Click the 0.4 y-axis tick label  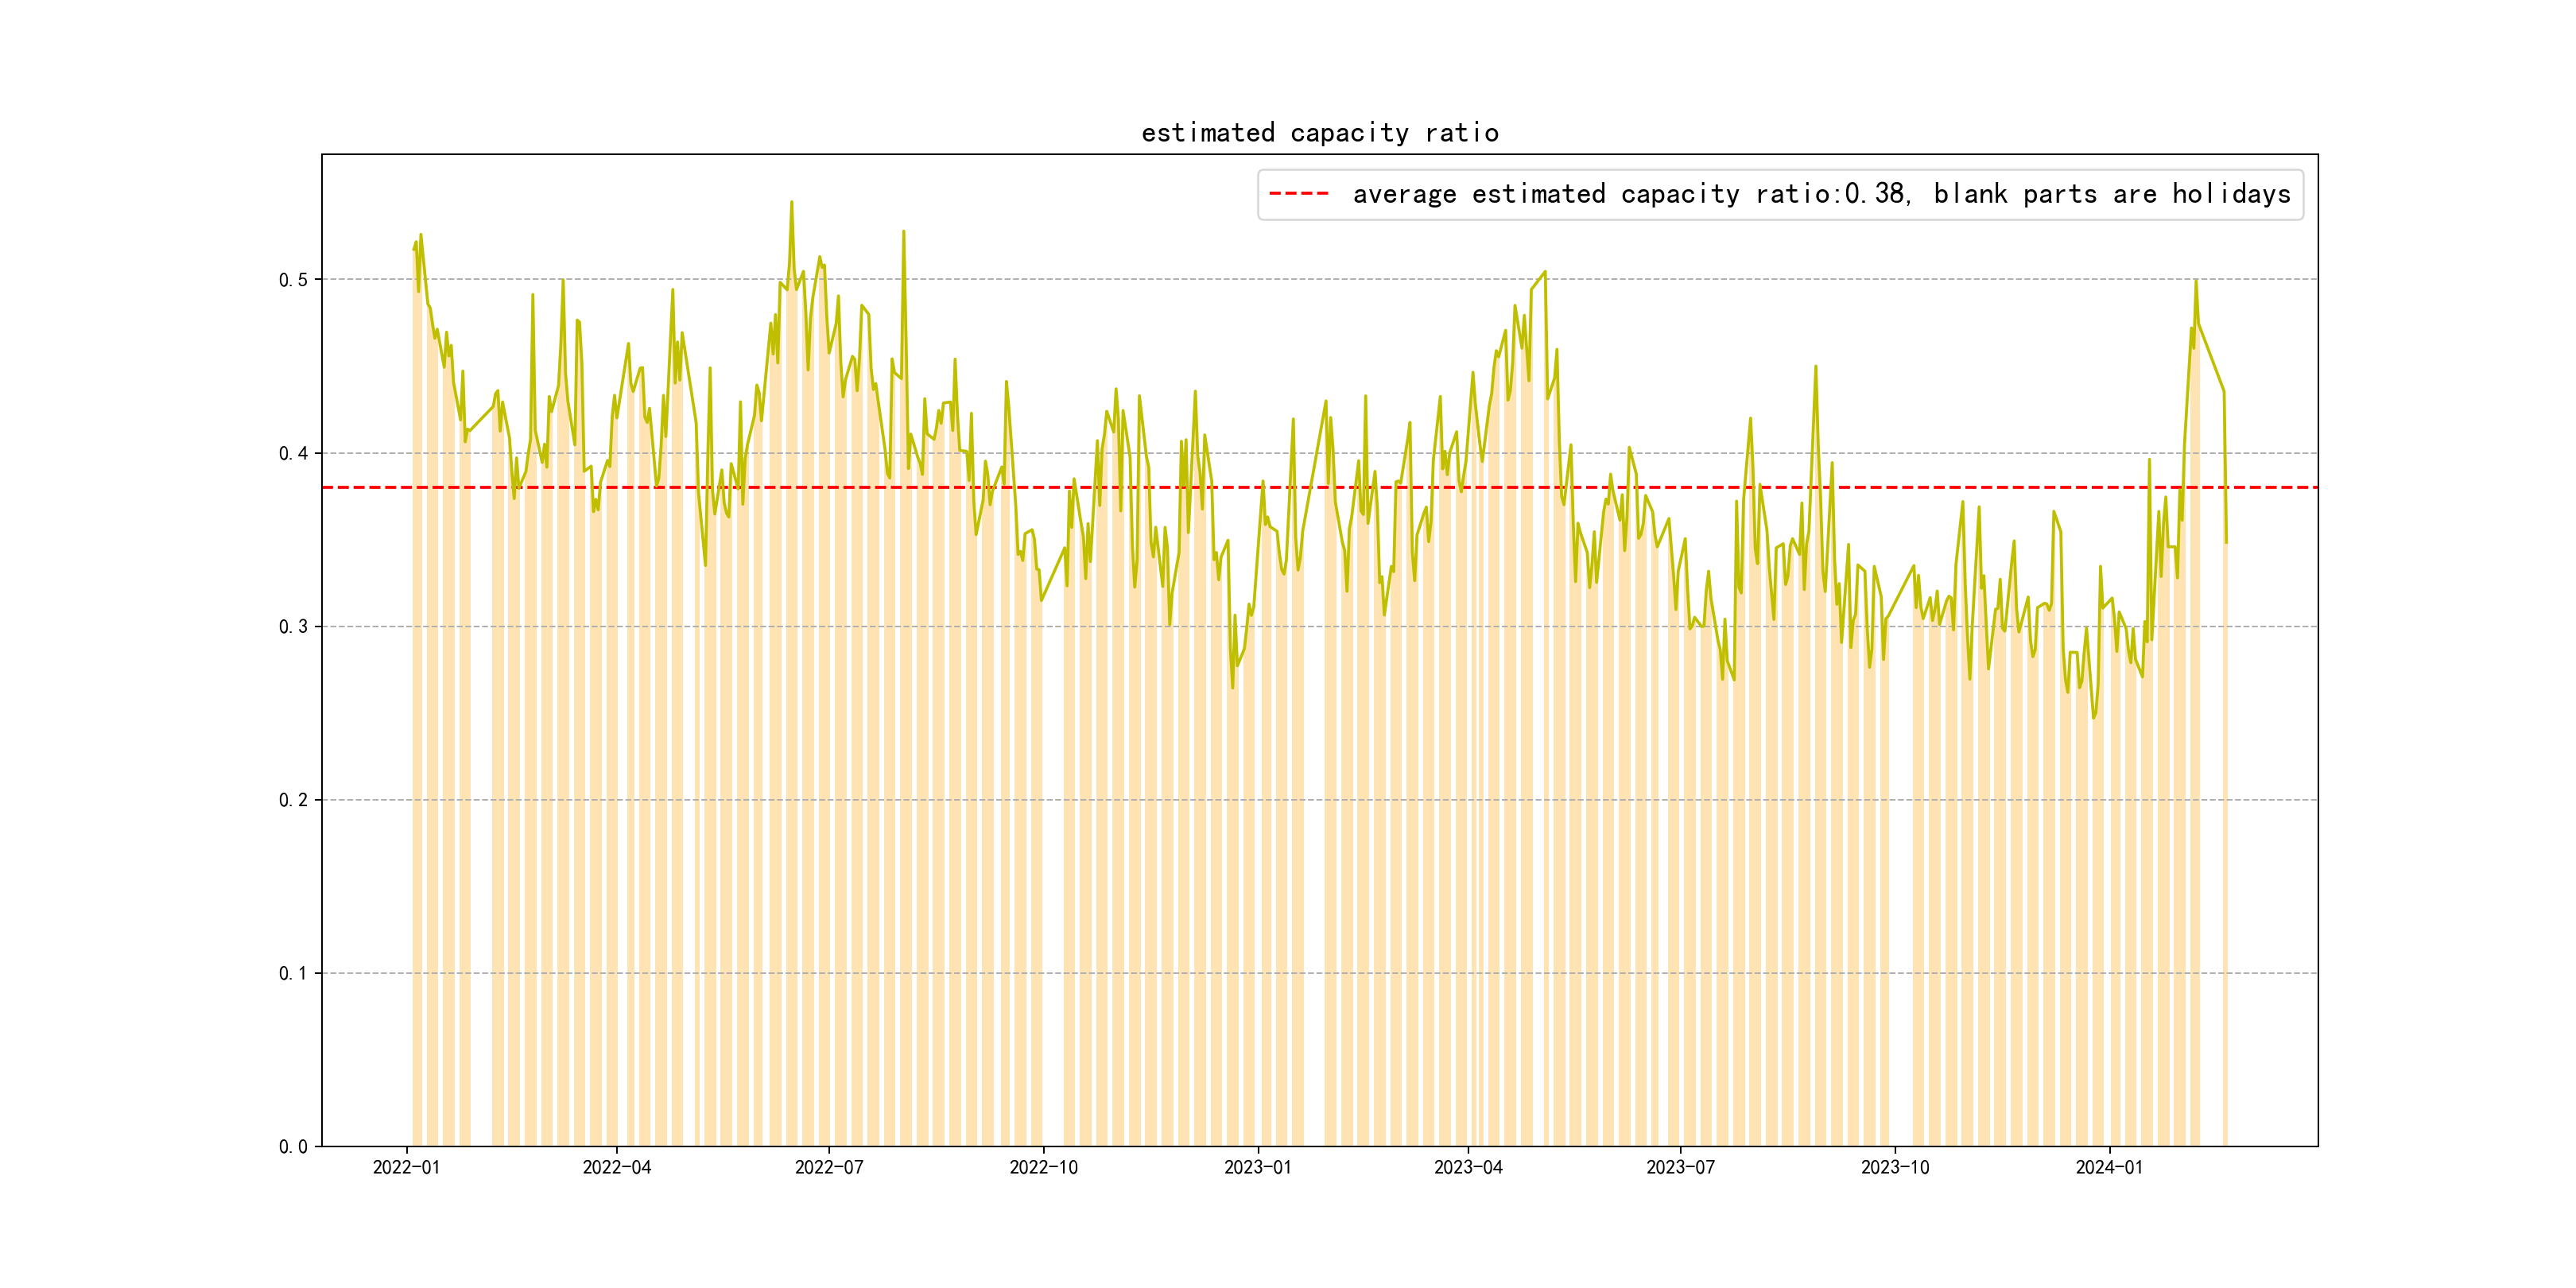(293, 454)
